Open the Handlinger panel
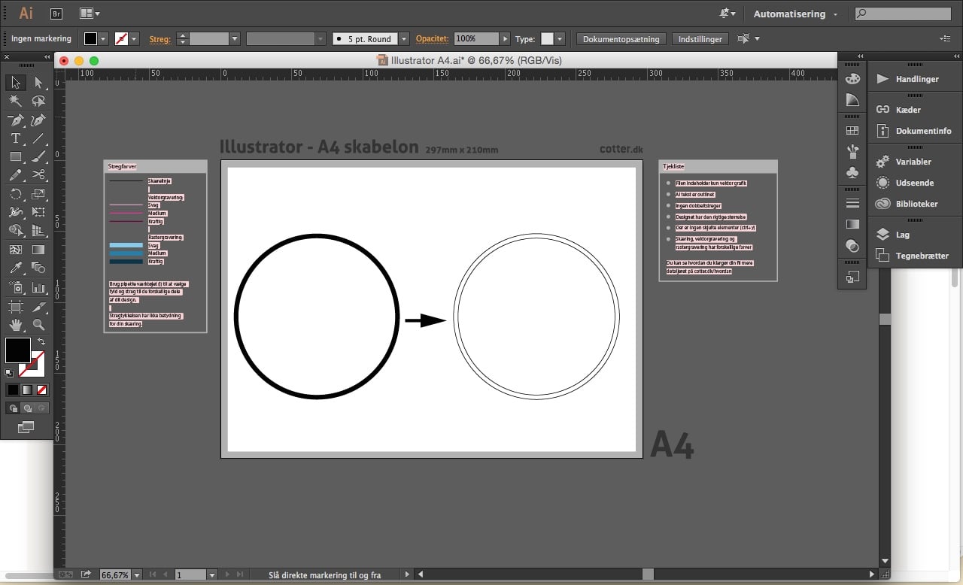963x585 pixels. [x=908, y=79]
